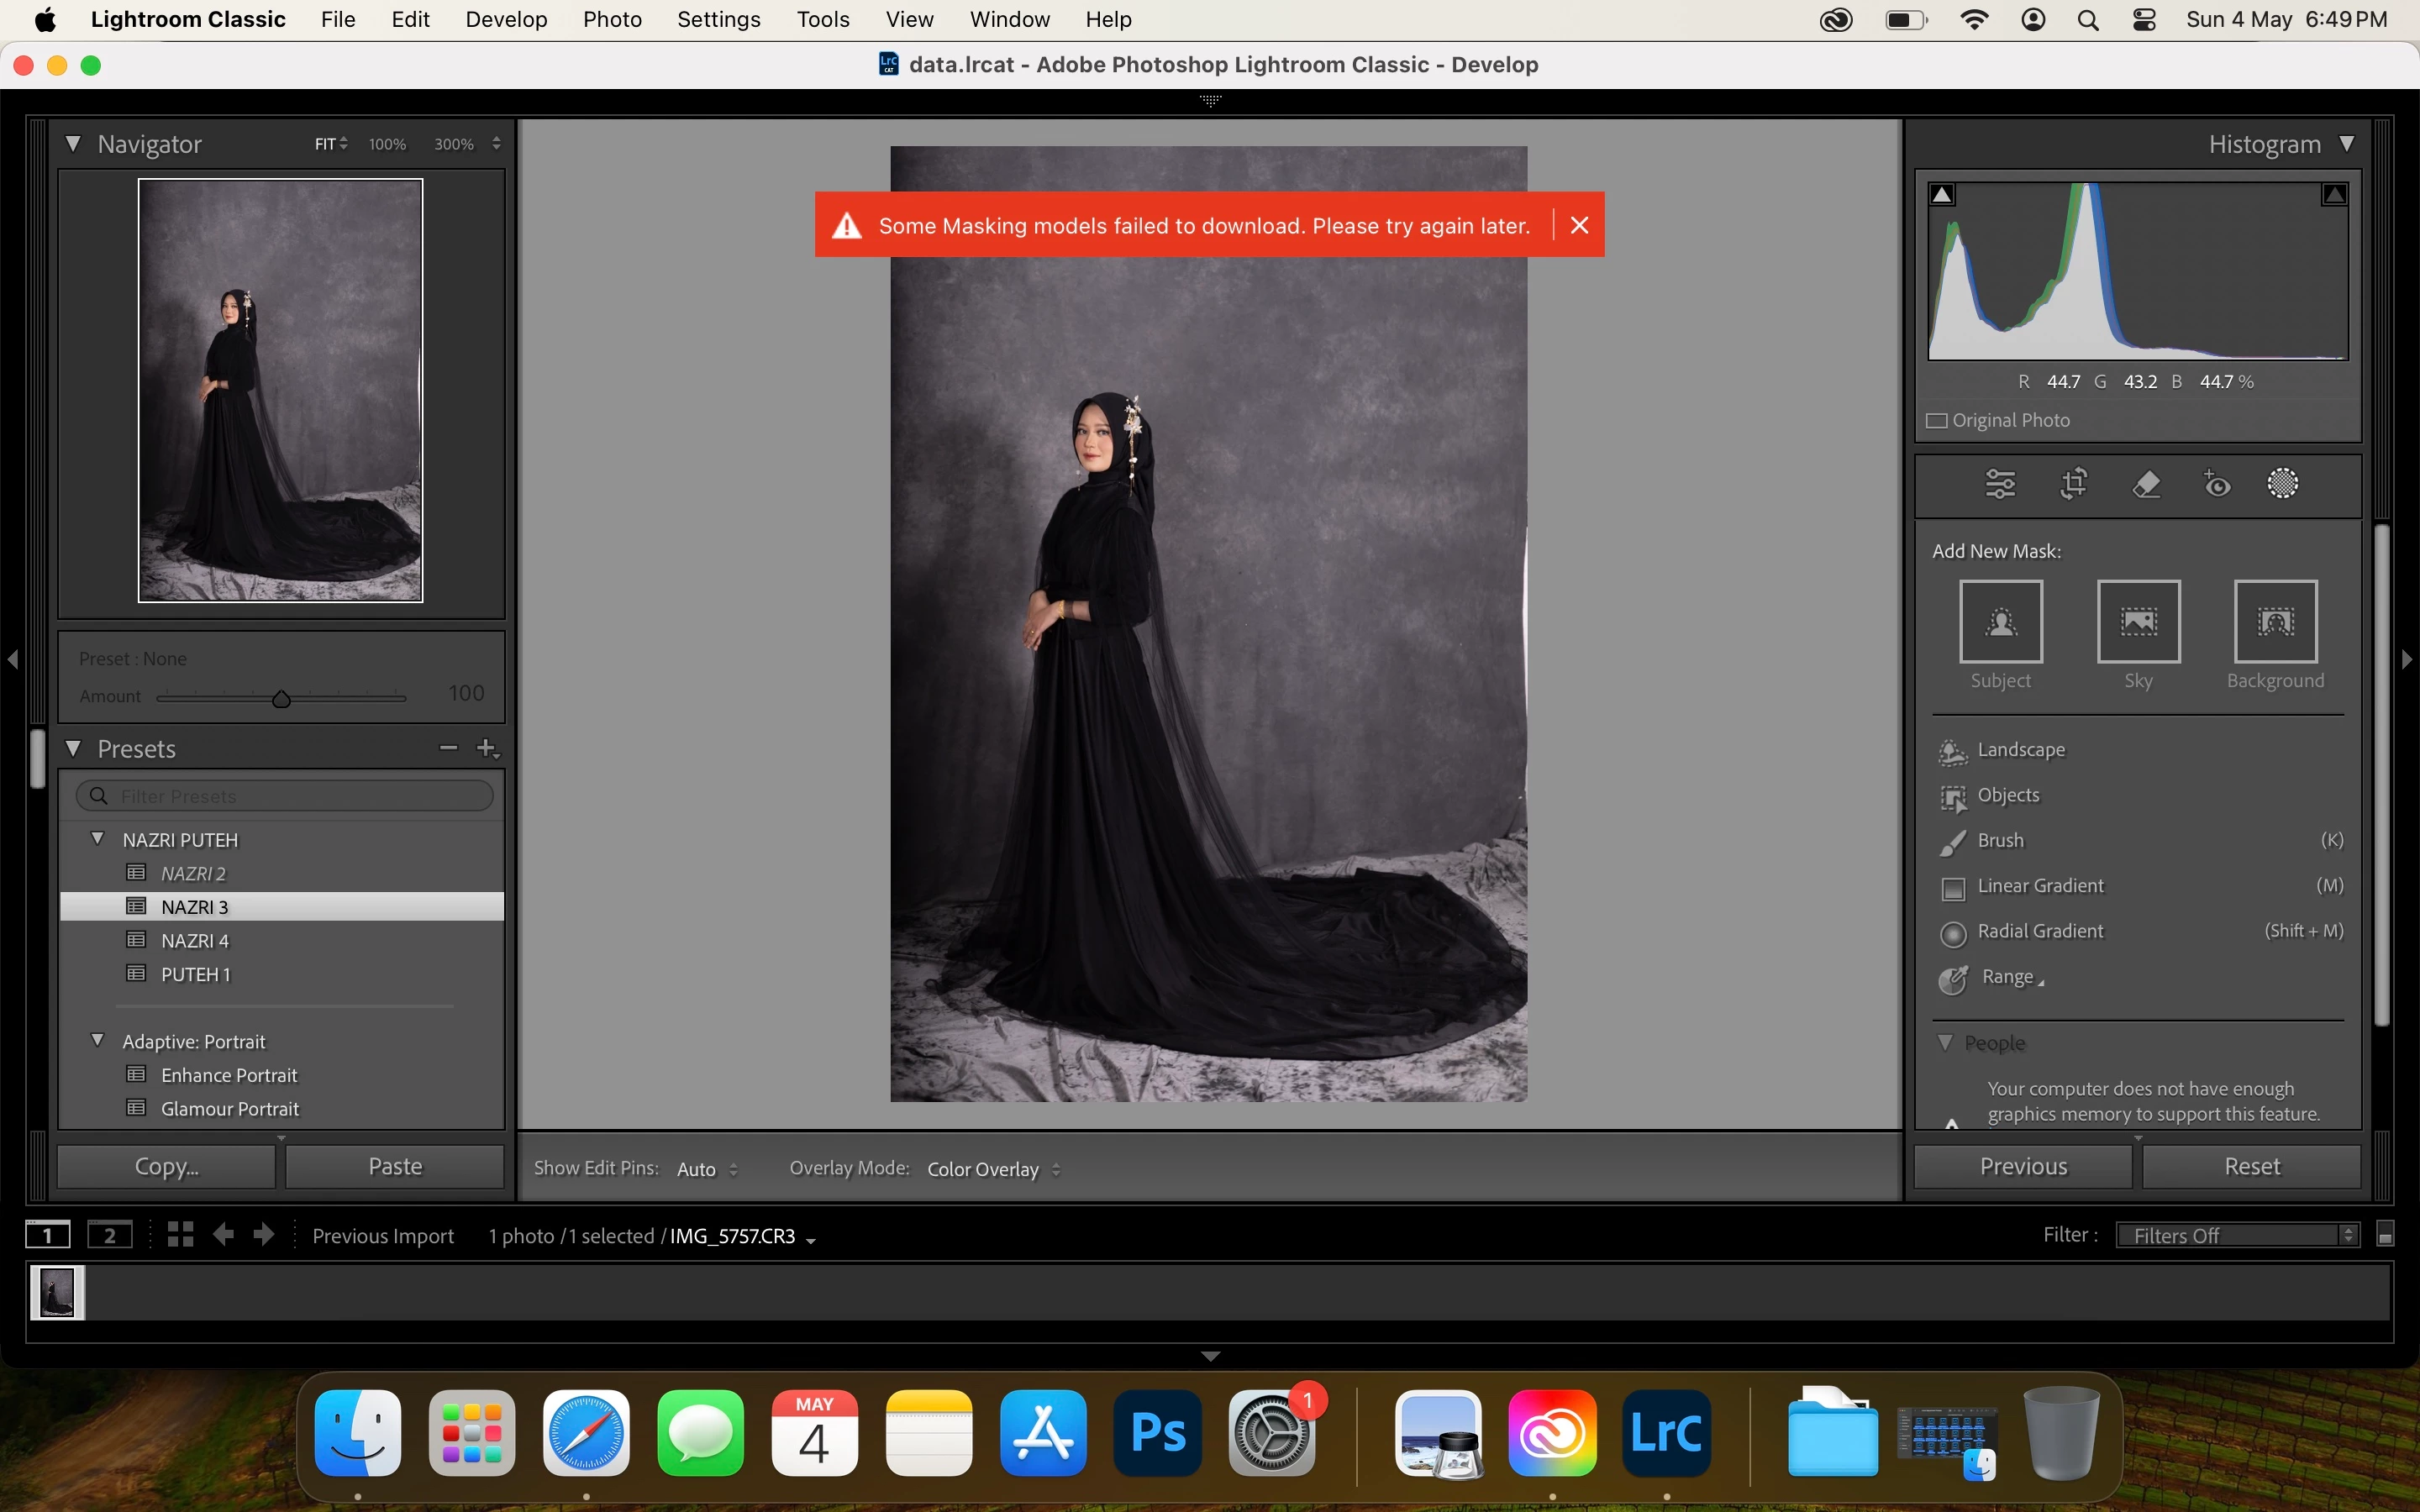Select the Red Eye correction tool
The width and height of the screenshot is (2420, 1512).
tap(2217, 484)
